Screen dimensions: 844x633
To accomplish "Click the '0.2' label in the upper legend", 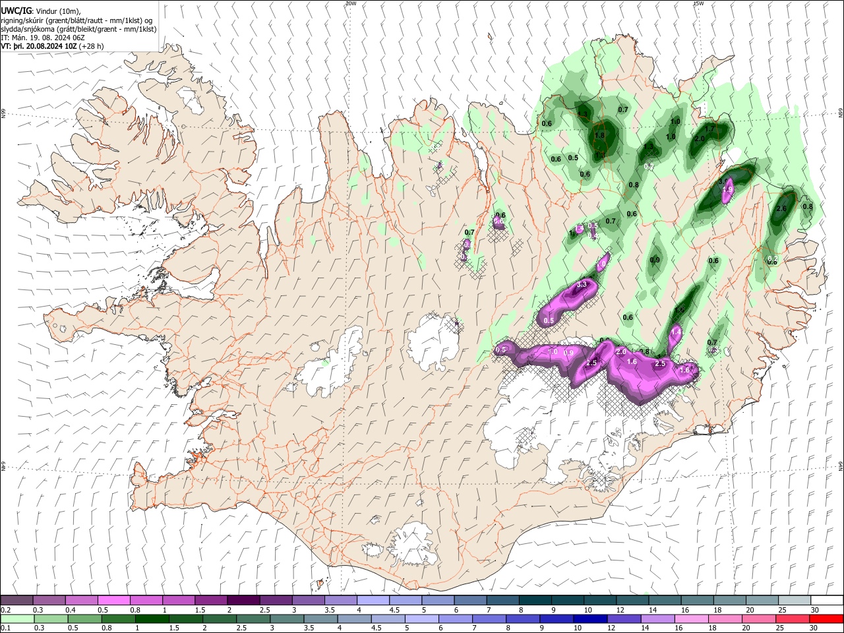I will [x=5, y=610].
